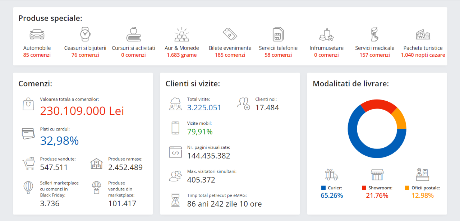Click the Automobile car icon
The image size is (460, 221).
click(x=37, y=34)
